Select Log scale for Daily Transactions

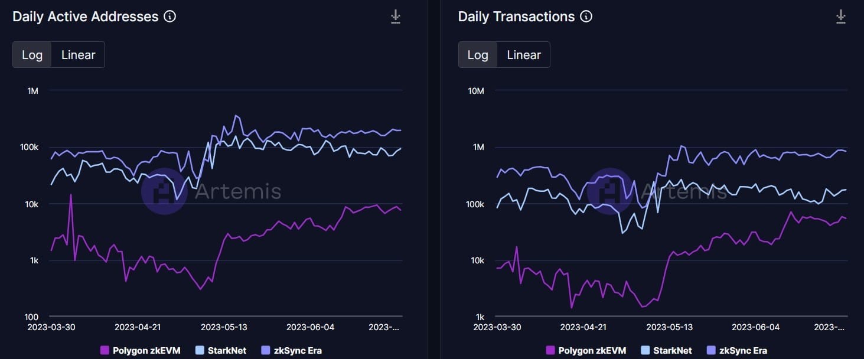click(x=478, y=55)
